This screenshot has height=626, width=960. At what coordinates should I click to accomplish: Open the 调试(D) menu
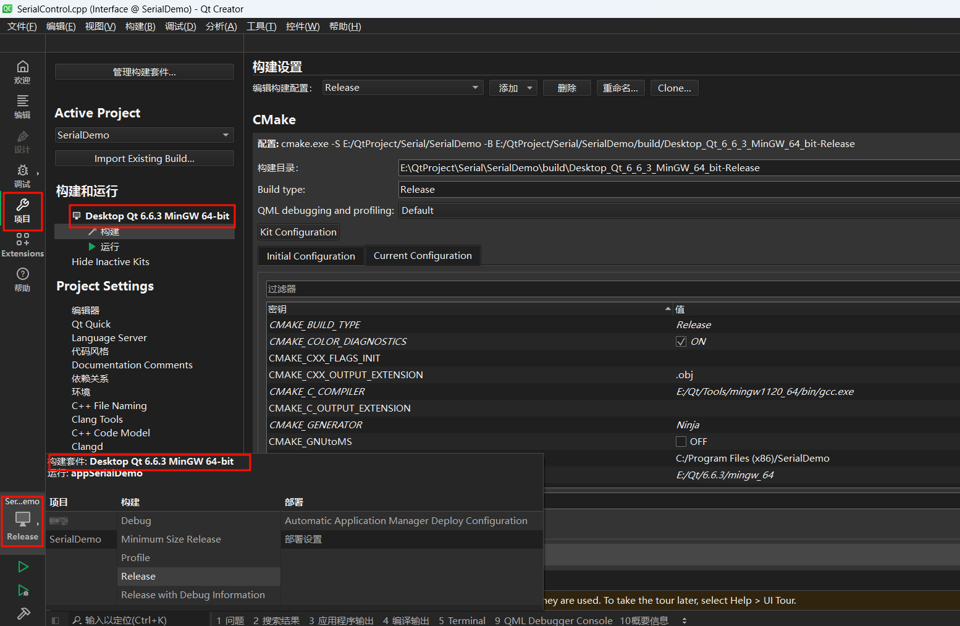click(x=180, y=27)
